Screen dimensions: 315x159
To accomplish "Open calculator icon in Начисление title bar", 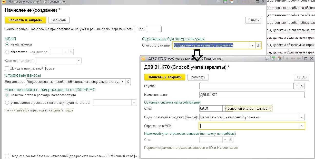I will coord(225,2).
